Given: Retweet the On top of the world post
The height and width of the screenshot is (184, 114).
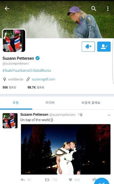Looking at the screenshot, I should pyautogui.click(x=47, y=180).
